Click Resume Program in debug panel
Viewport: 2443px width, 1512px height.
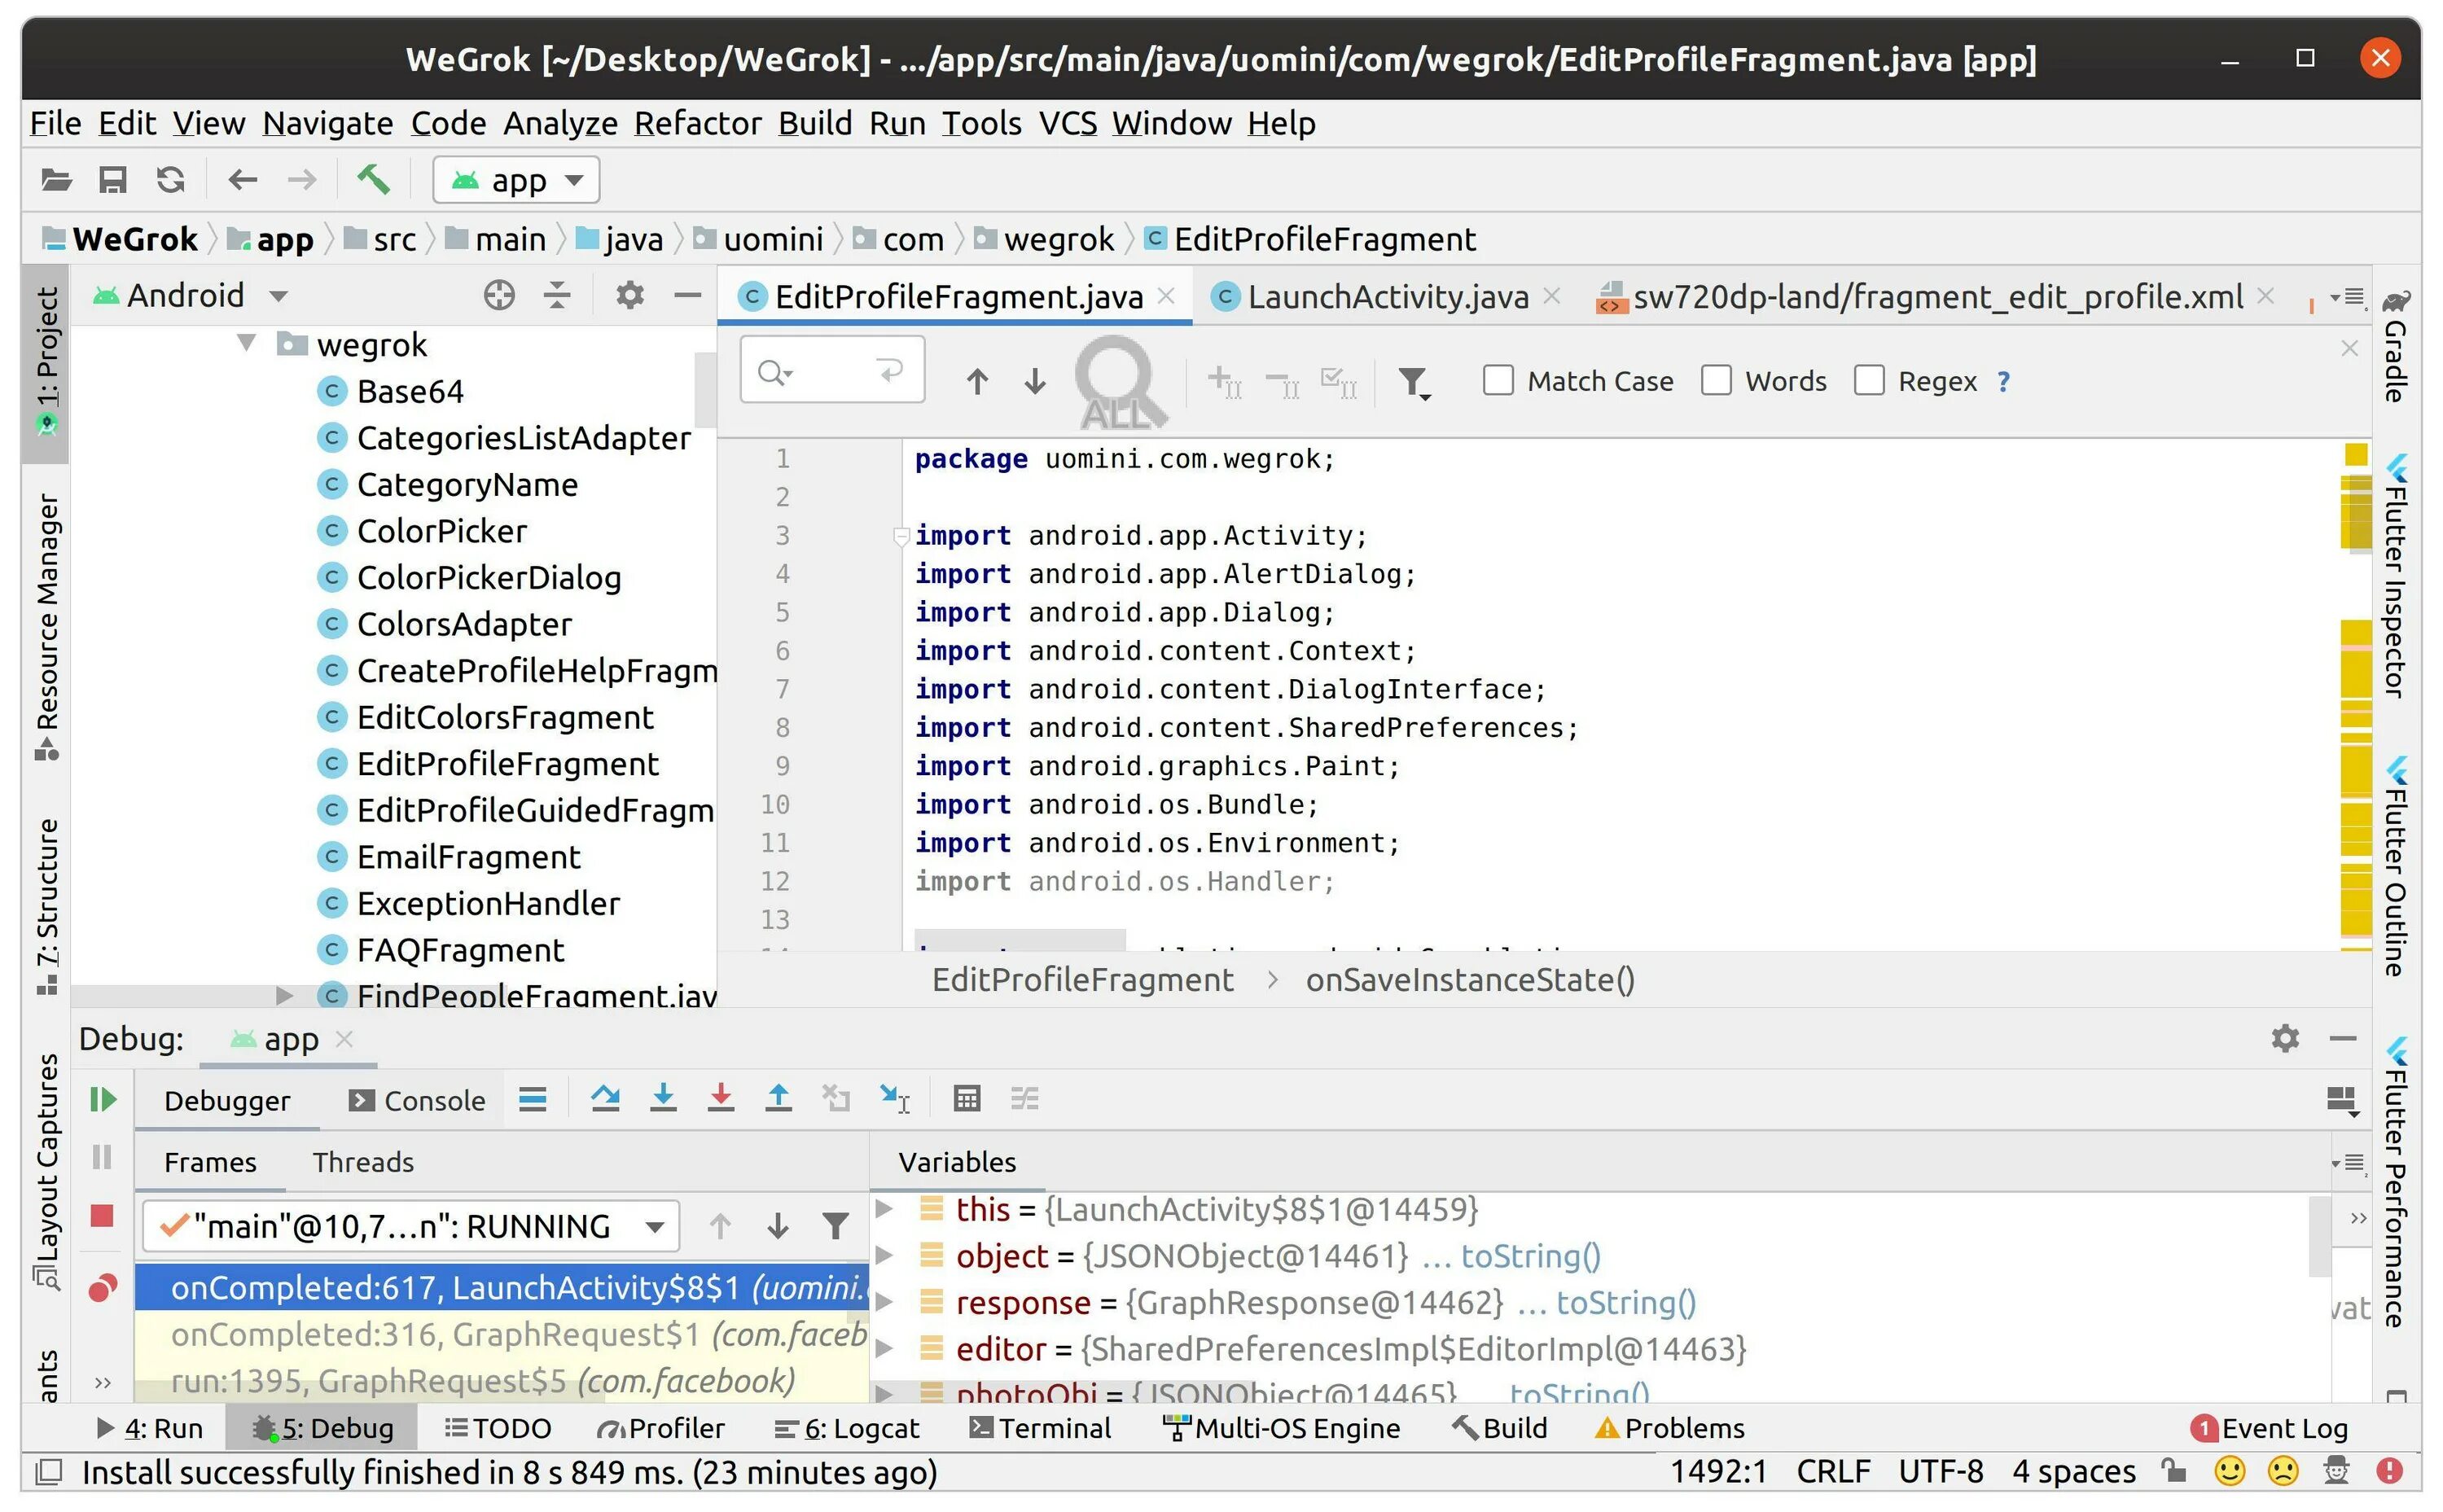[102, 1100]
